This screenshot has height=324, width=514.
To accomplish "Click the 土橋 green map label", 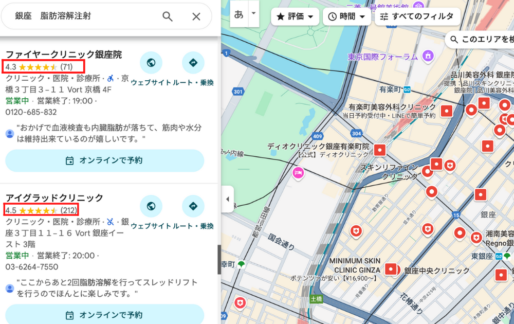I will 316,299.
